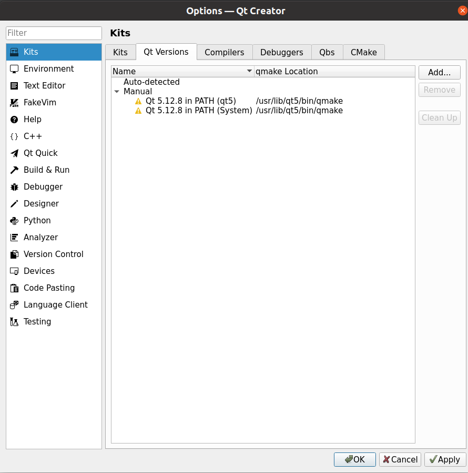This screenshot has height=473, width=468.
Task: Open the FakeVim icon
Action: 14,103
